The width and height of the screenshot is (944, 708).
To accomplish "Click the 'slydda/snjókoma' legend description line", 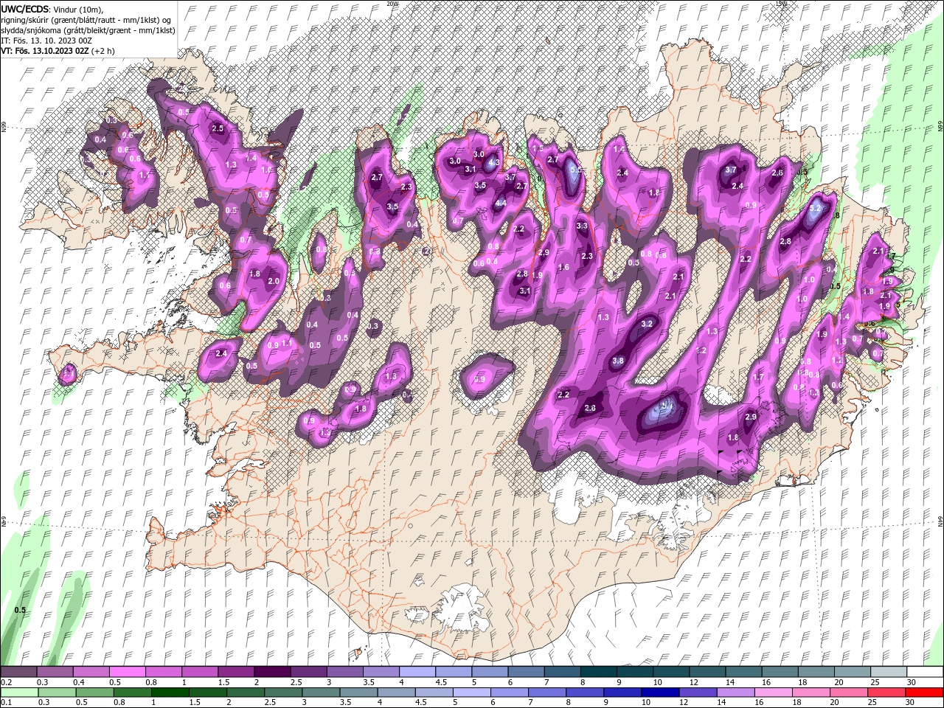I will pos(87,29).
